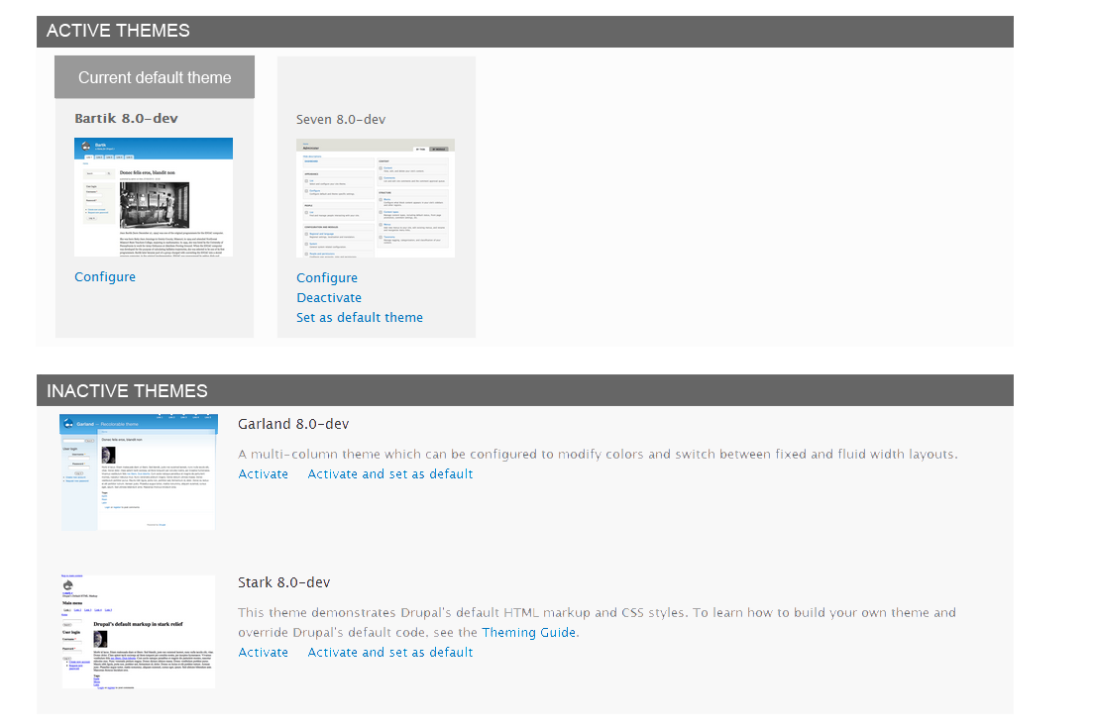Click the Bartik 8.0-dev title
The image size is (1095, 727).
click(127, 118)
